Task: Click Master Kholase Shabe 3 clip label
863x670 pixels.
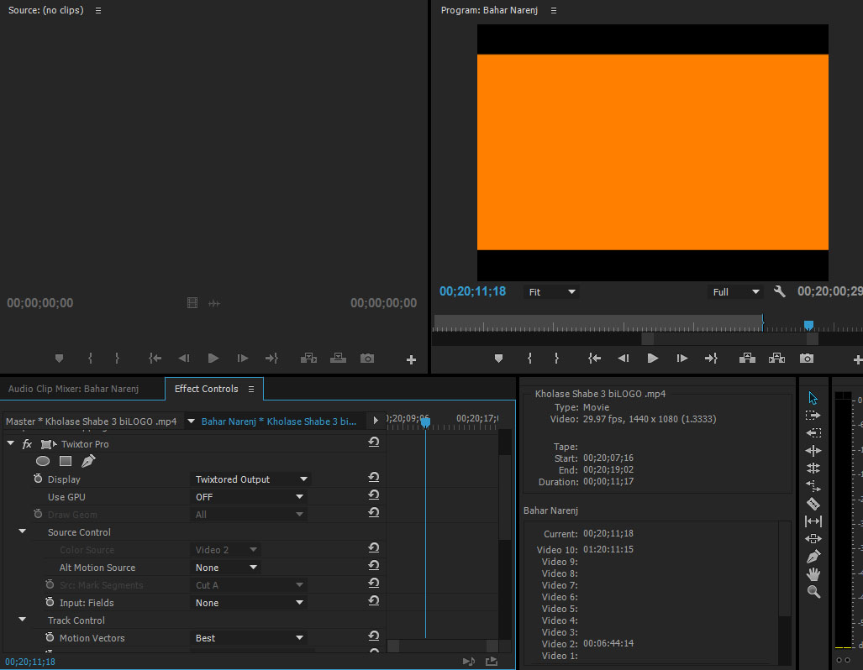Action: pos(92,421)
